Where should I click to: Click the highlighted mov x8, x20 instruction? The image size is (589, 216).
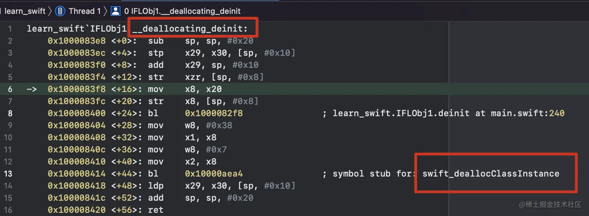[x=185, y=89]
